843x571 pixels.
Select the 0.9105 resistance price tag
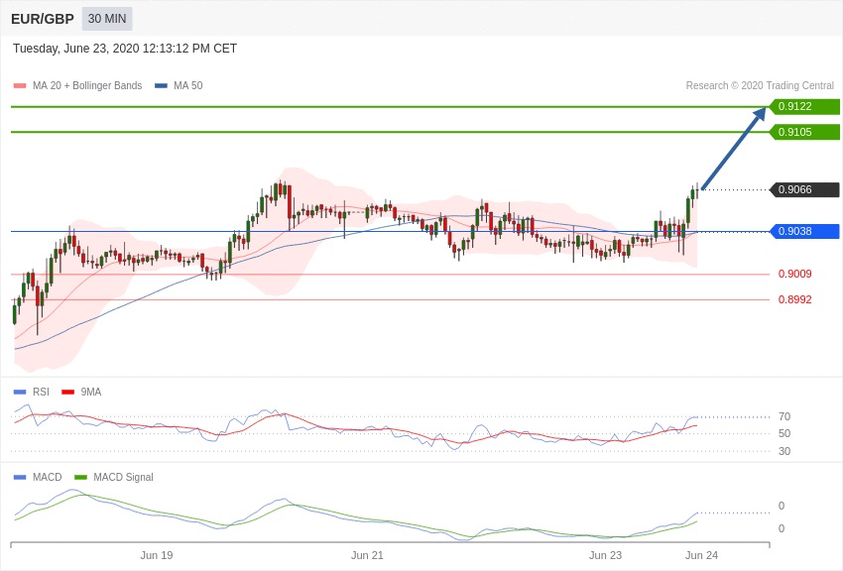[x=804, y=132]
